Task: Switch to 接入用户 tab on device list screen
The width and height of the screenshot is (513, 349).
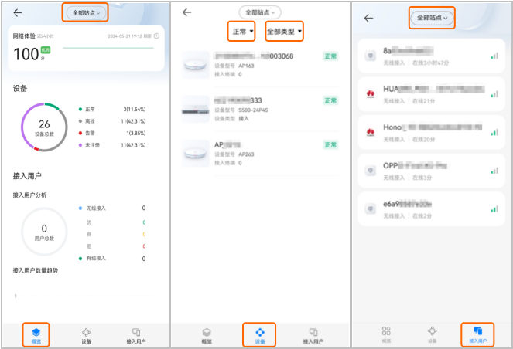Action: click(x=313, y=336)
